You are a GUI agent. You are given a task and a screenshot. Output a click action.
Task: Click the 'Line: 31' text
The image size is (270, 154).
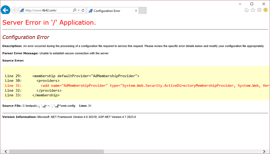pyautogui.click(x=85, y=106)
